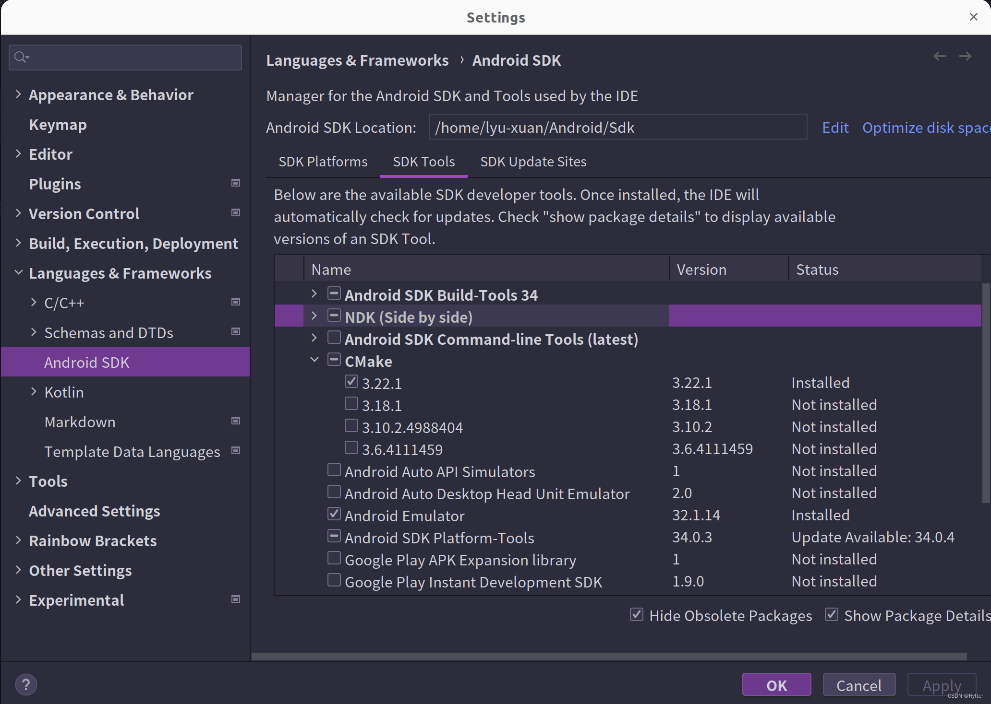
Task: Click the search magnifier icon in settings
Action: pyautogui.click(x=22, y=58)
